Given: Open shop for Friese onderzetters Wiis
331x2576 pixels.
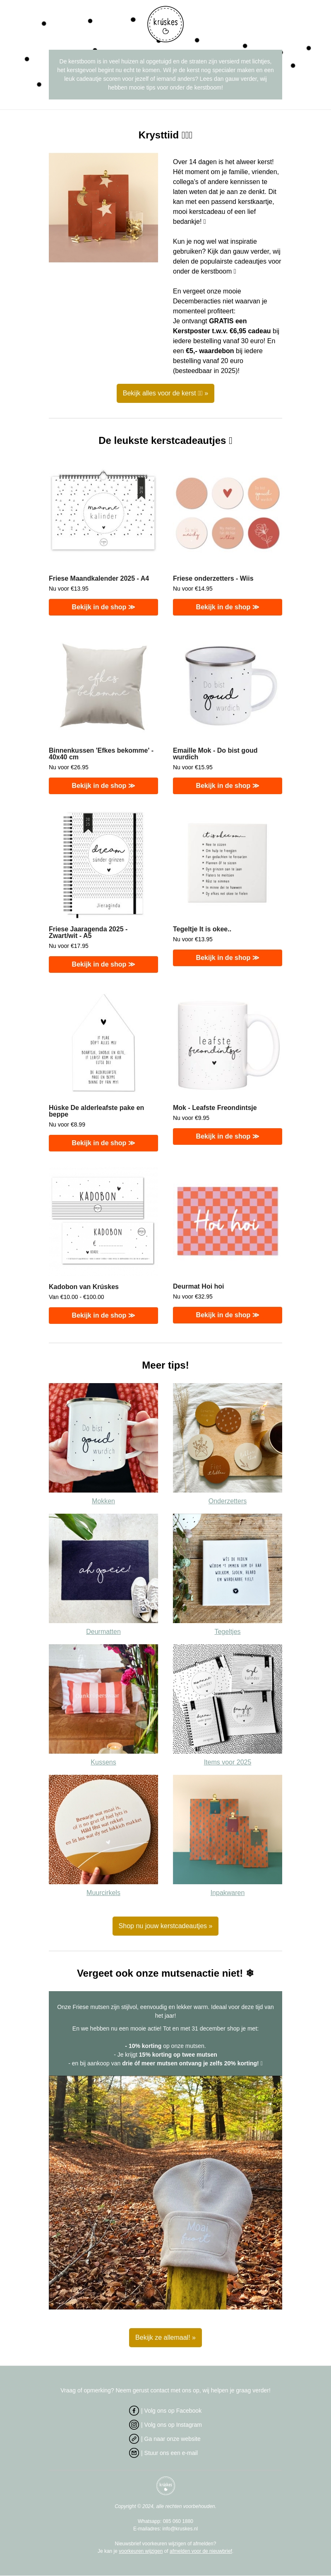Looking at the screenshot, I should tap(227, 607).
